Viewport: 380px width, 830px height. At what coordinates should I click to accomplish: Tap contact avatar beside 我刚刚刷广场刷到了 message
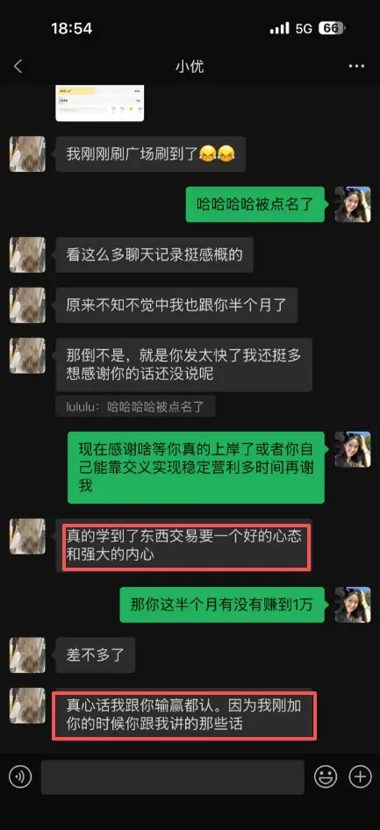[x=27, y=154]
